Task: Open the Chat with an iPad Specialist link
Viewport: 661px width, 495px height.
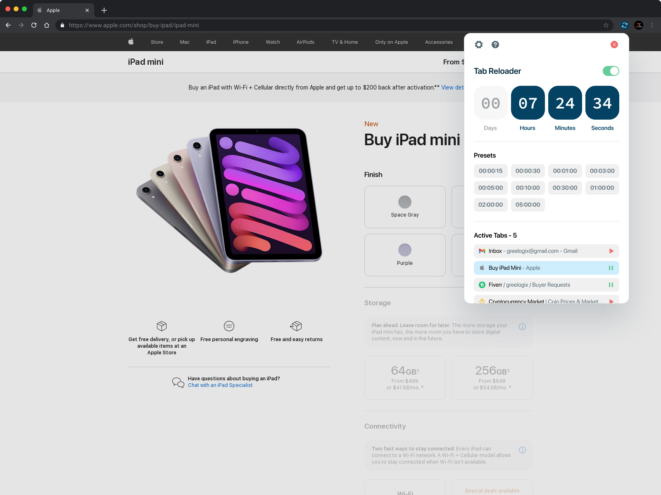Action: point(220,385)
